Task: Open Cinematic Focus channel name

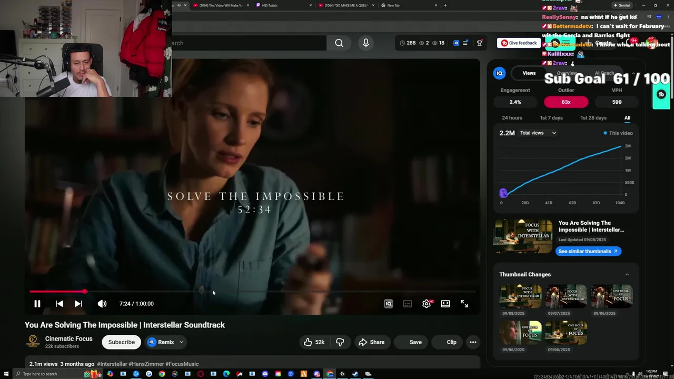Action: pyautogui.click(x=68, y=339)
